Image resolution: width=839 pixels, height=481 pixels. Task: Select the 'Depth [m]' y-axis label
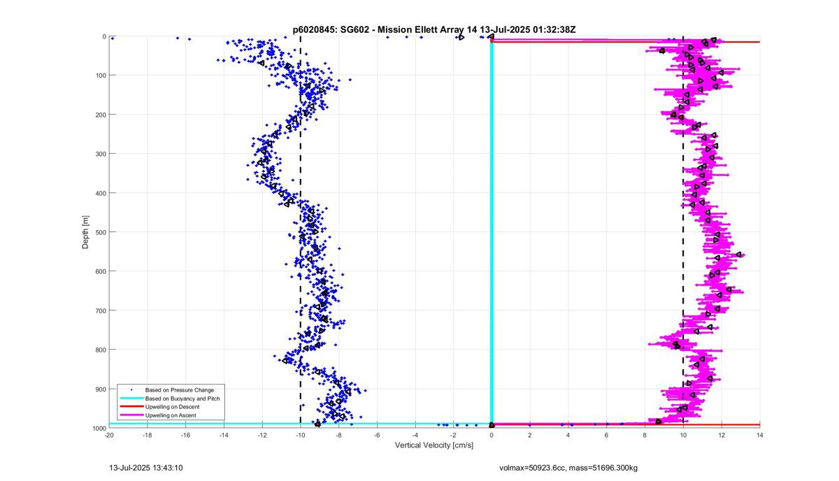click(85, 232)
